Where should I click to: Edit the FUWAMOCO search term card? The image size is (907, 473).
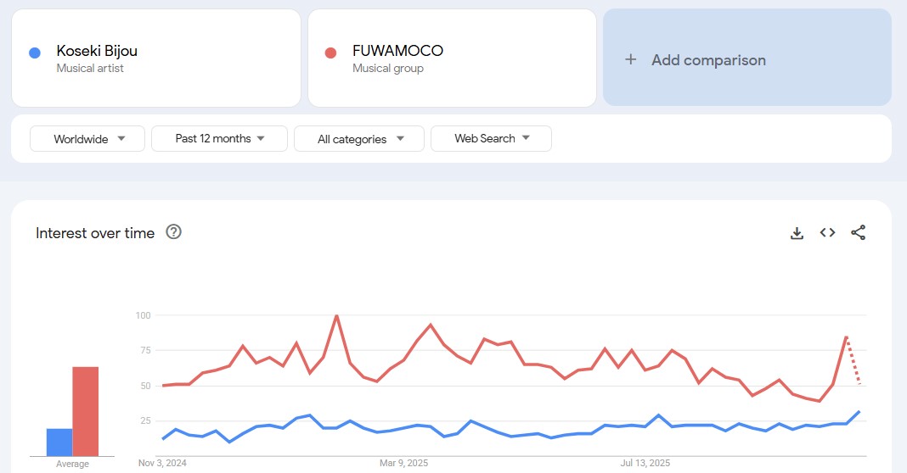coord(453,58)
